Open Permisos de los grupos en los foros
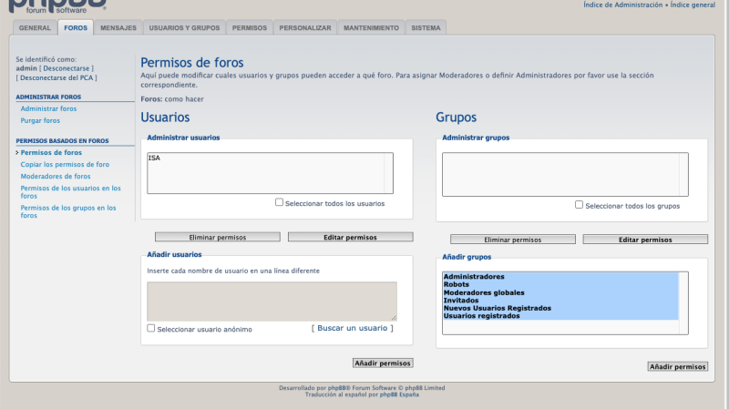 (x=67, y=211)
